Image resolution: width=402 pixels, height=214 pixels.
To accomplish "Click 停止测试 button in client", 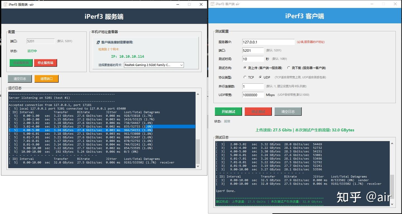I will point(258,111).
